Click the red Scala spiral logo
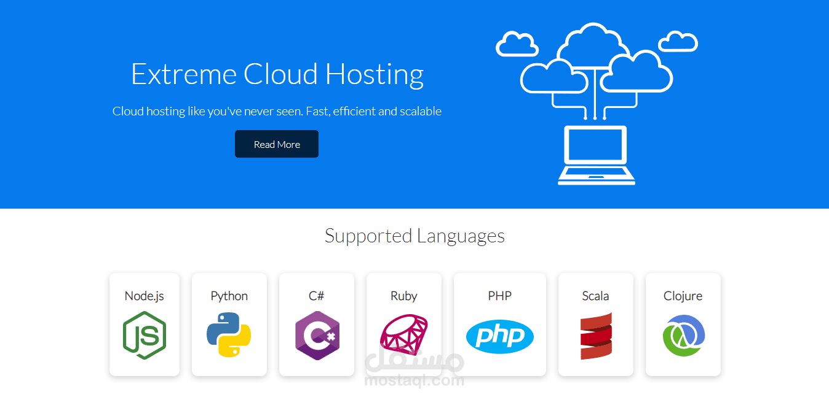829x397 pixels. (596, 336)
